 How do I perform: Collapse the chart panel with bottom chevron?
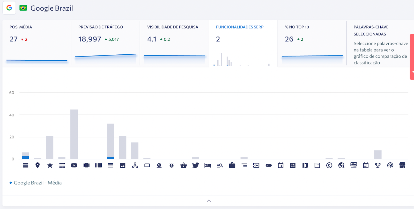209,201
